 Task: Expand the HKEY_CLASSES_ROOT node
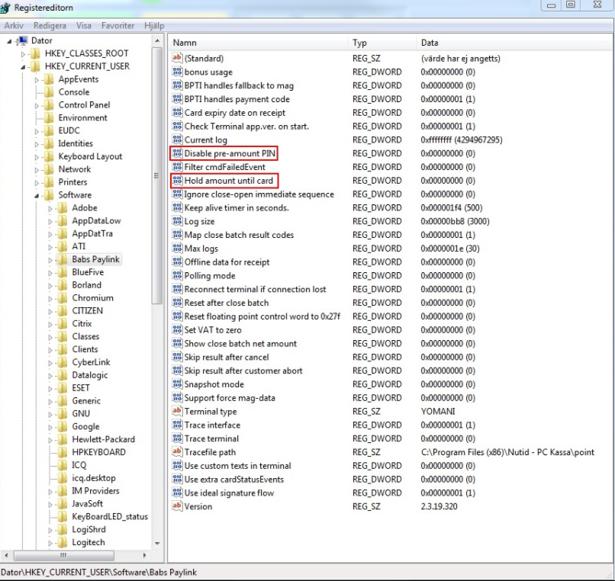24,53
